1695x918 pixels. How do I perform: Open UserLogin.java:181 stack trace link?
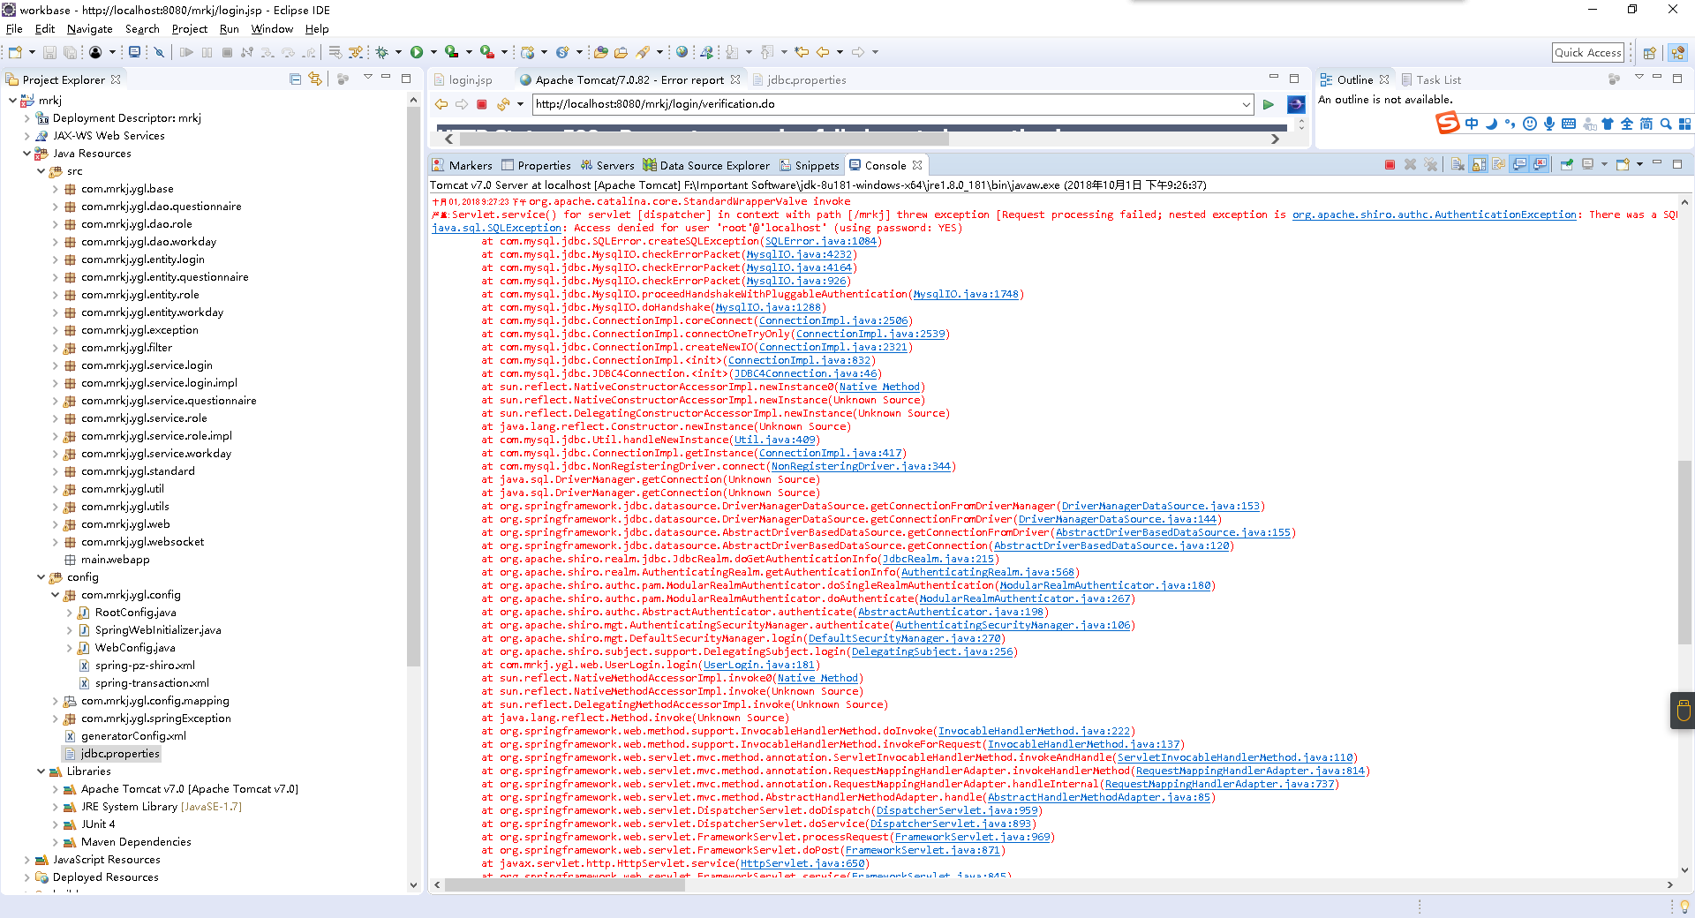759,665
